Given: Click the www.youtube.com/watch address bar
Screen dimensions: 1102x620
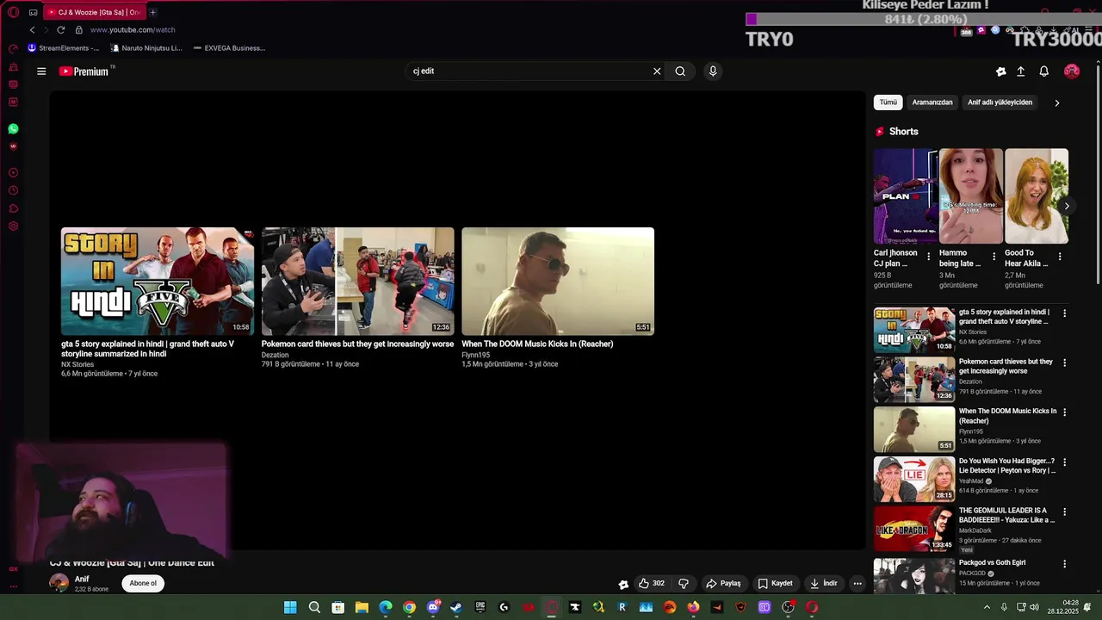Looking at the screenshot, I should pyautogui.click(x=133, y=30).
